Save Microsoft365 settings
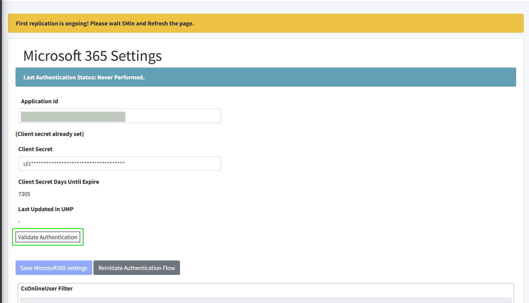 click(x=54, y=268)
